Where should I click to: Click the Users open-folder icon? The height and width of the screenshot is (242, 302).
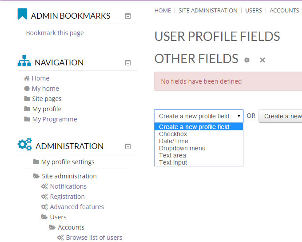[44, 217]
